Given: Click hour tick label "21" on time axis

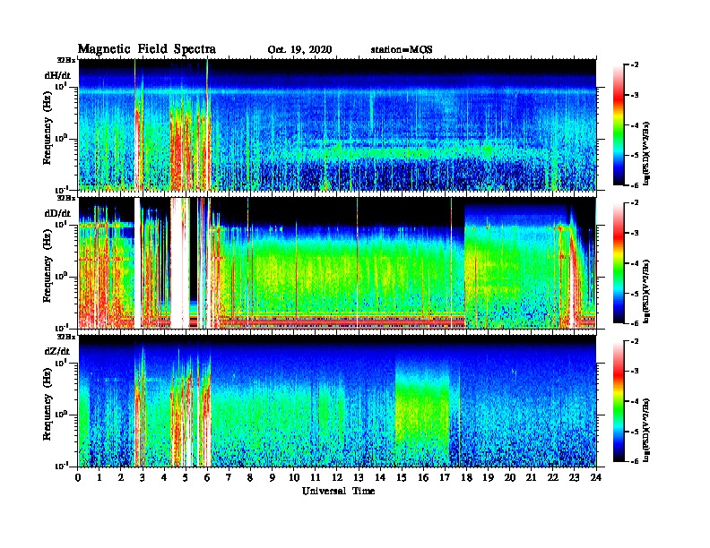Looking at the screenshot, I should [x=531, y=477].
